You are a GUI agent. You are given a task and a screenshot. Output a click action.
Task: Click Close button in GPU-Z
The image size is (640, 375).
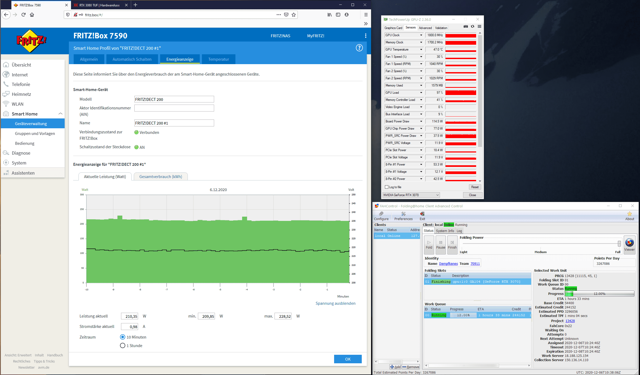coord(472,195)
